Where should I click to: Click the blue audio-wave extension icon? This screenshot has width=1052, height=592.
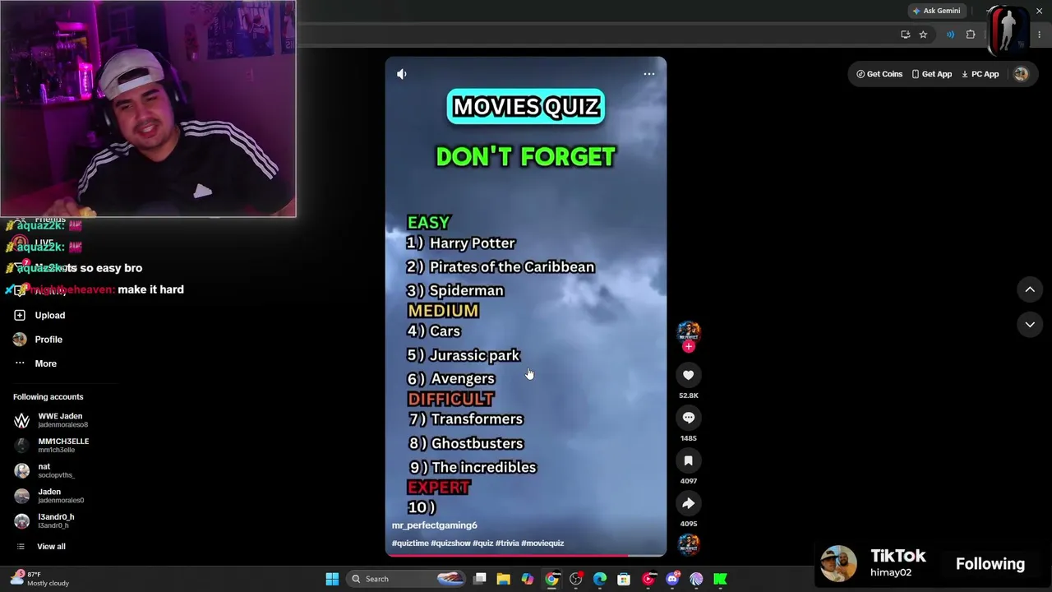pos(950,35)
